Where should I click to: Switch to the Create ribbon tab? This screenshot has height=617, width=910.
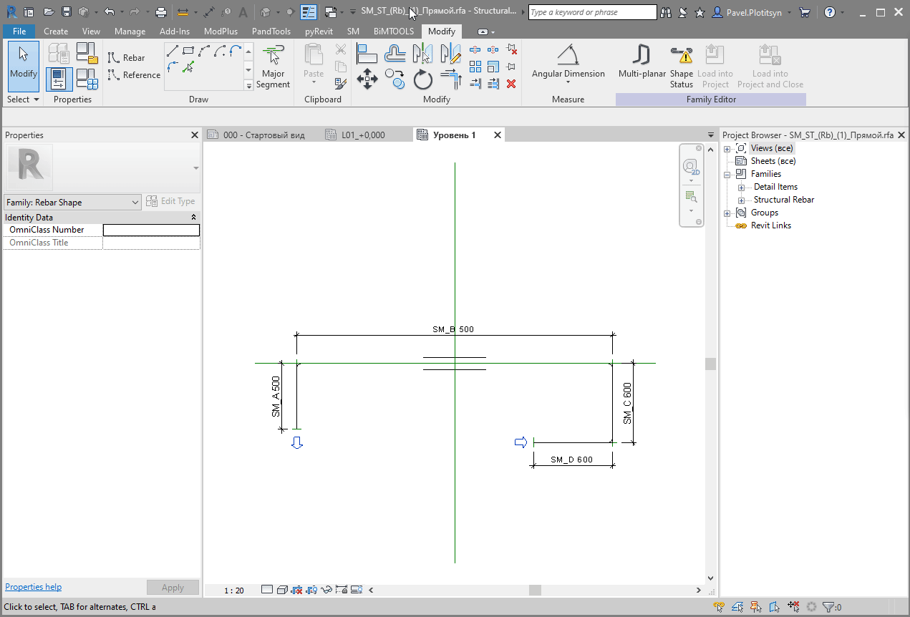point(56,31)
